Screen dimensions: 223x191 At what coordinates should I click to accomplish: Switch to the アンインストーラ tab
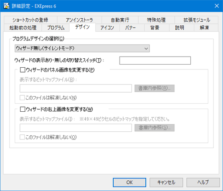tap(79, 20)
